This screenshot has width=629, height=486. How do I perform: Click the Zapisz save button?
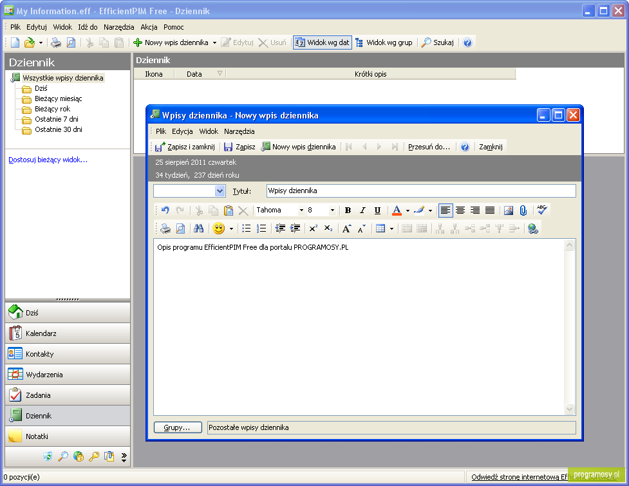239,147
